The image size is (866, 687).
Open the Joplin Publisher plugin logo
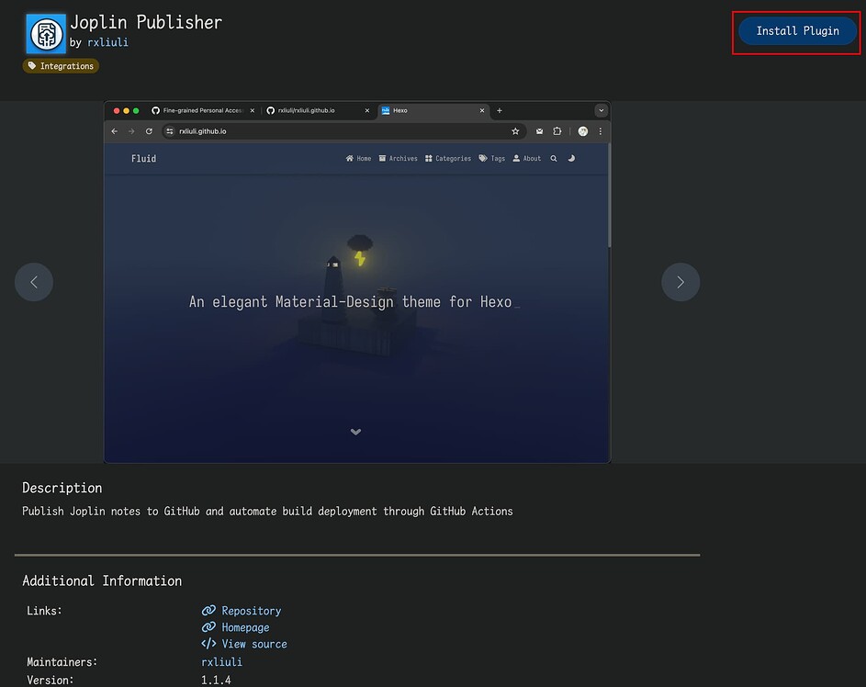pos(46,34)
